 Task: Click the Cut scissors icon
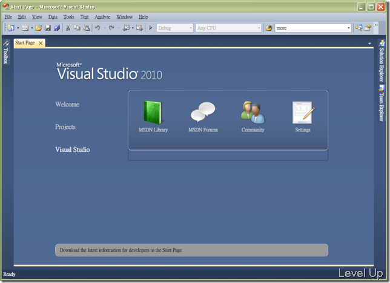tap(68, 28)
